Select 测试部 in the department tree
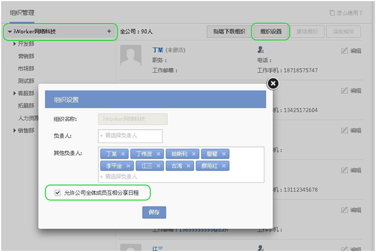This screenshot has height=252, width=376. pos(26,81)
